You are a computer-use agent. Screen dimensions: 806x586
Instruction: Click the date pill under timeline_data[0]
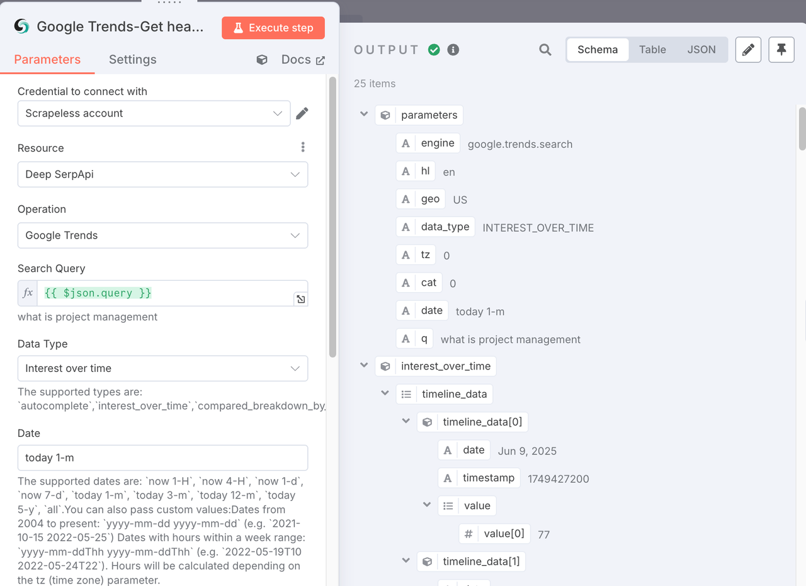464,450
